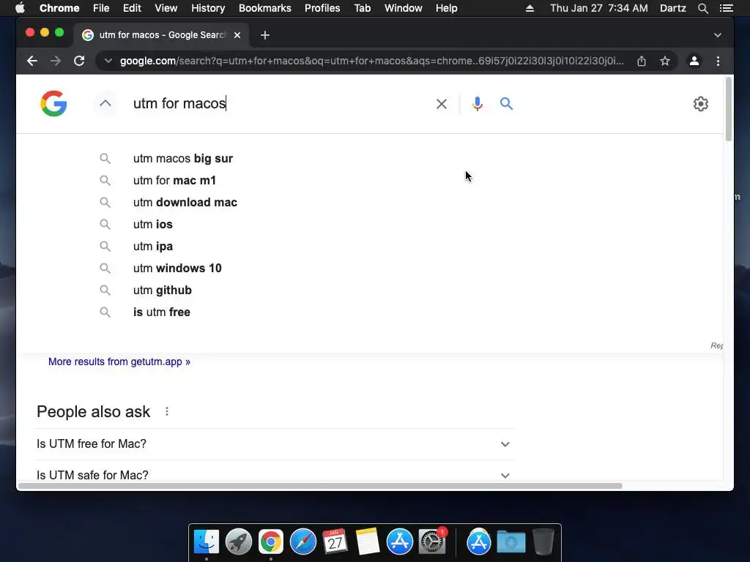The width and height of the screenshot is (750, 562).
Task: Open Google settings gear
Action: pos(701,104)
